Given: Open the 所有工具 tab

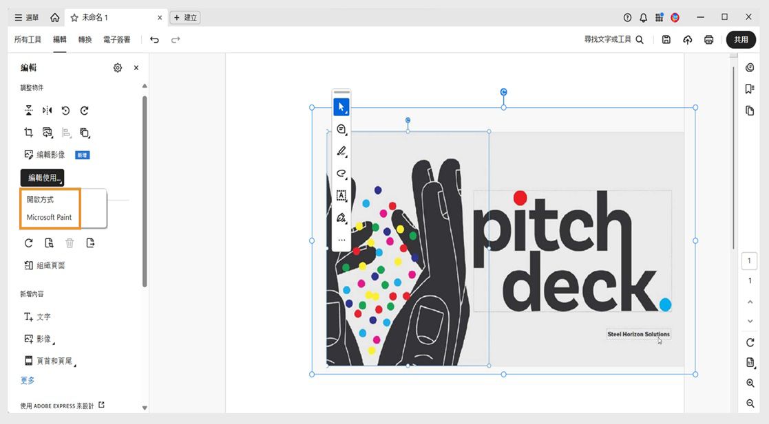Looking at the screenshot, I should (x=28, y=40).
